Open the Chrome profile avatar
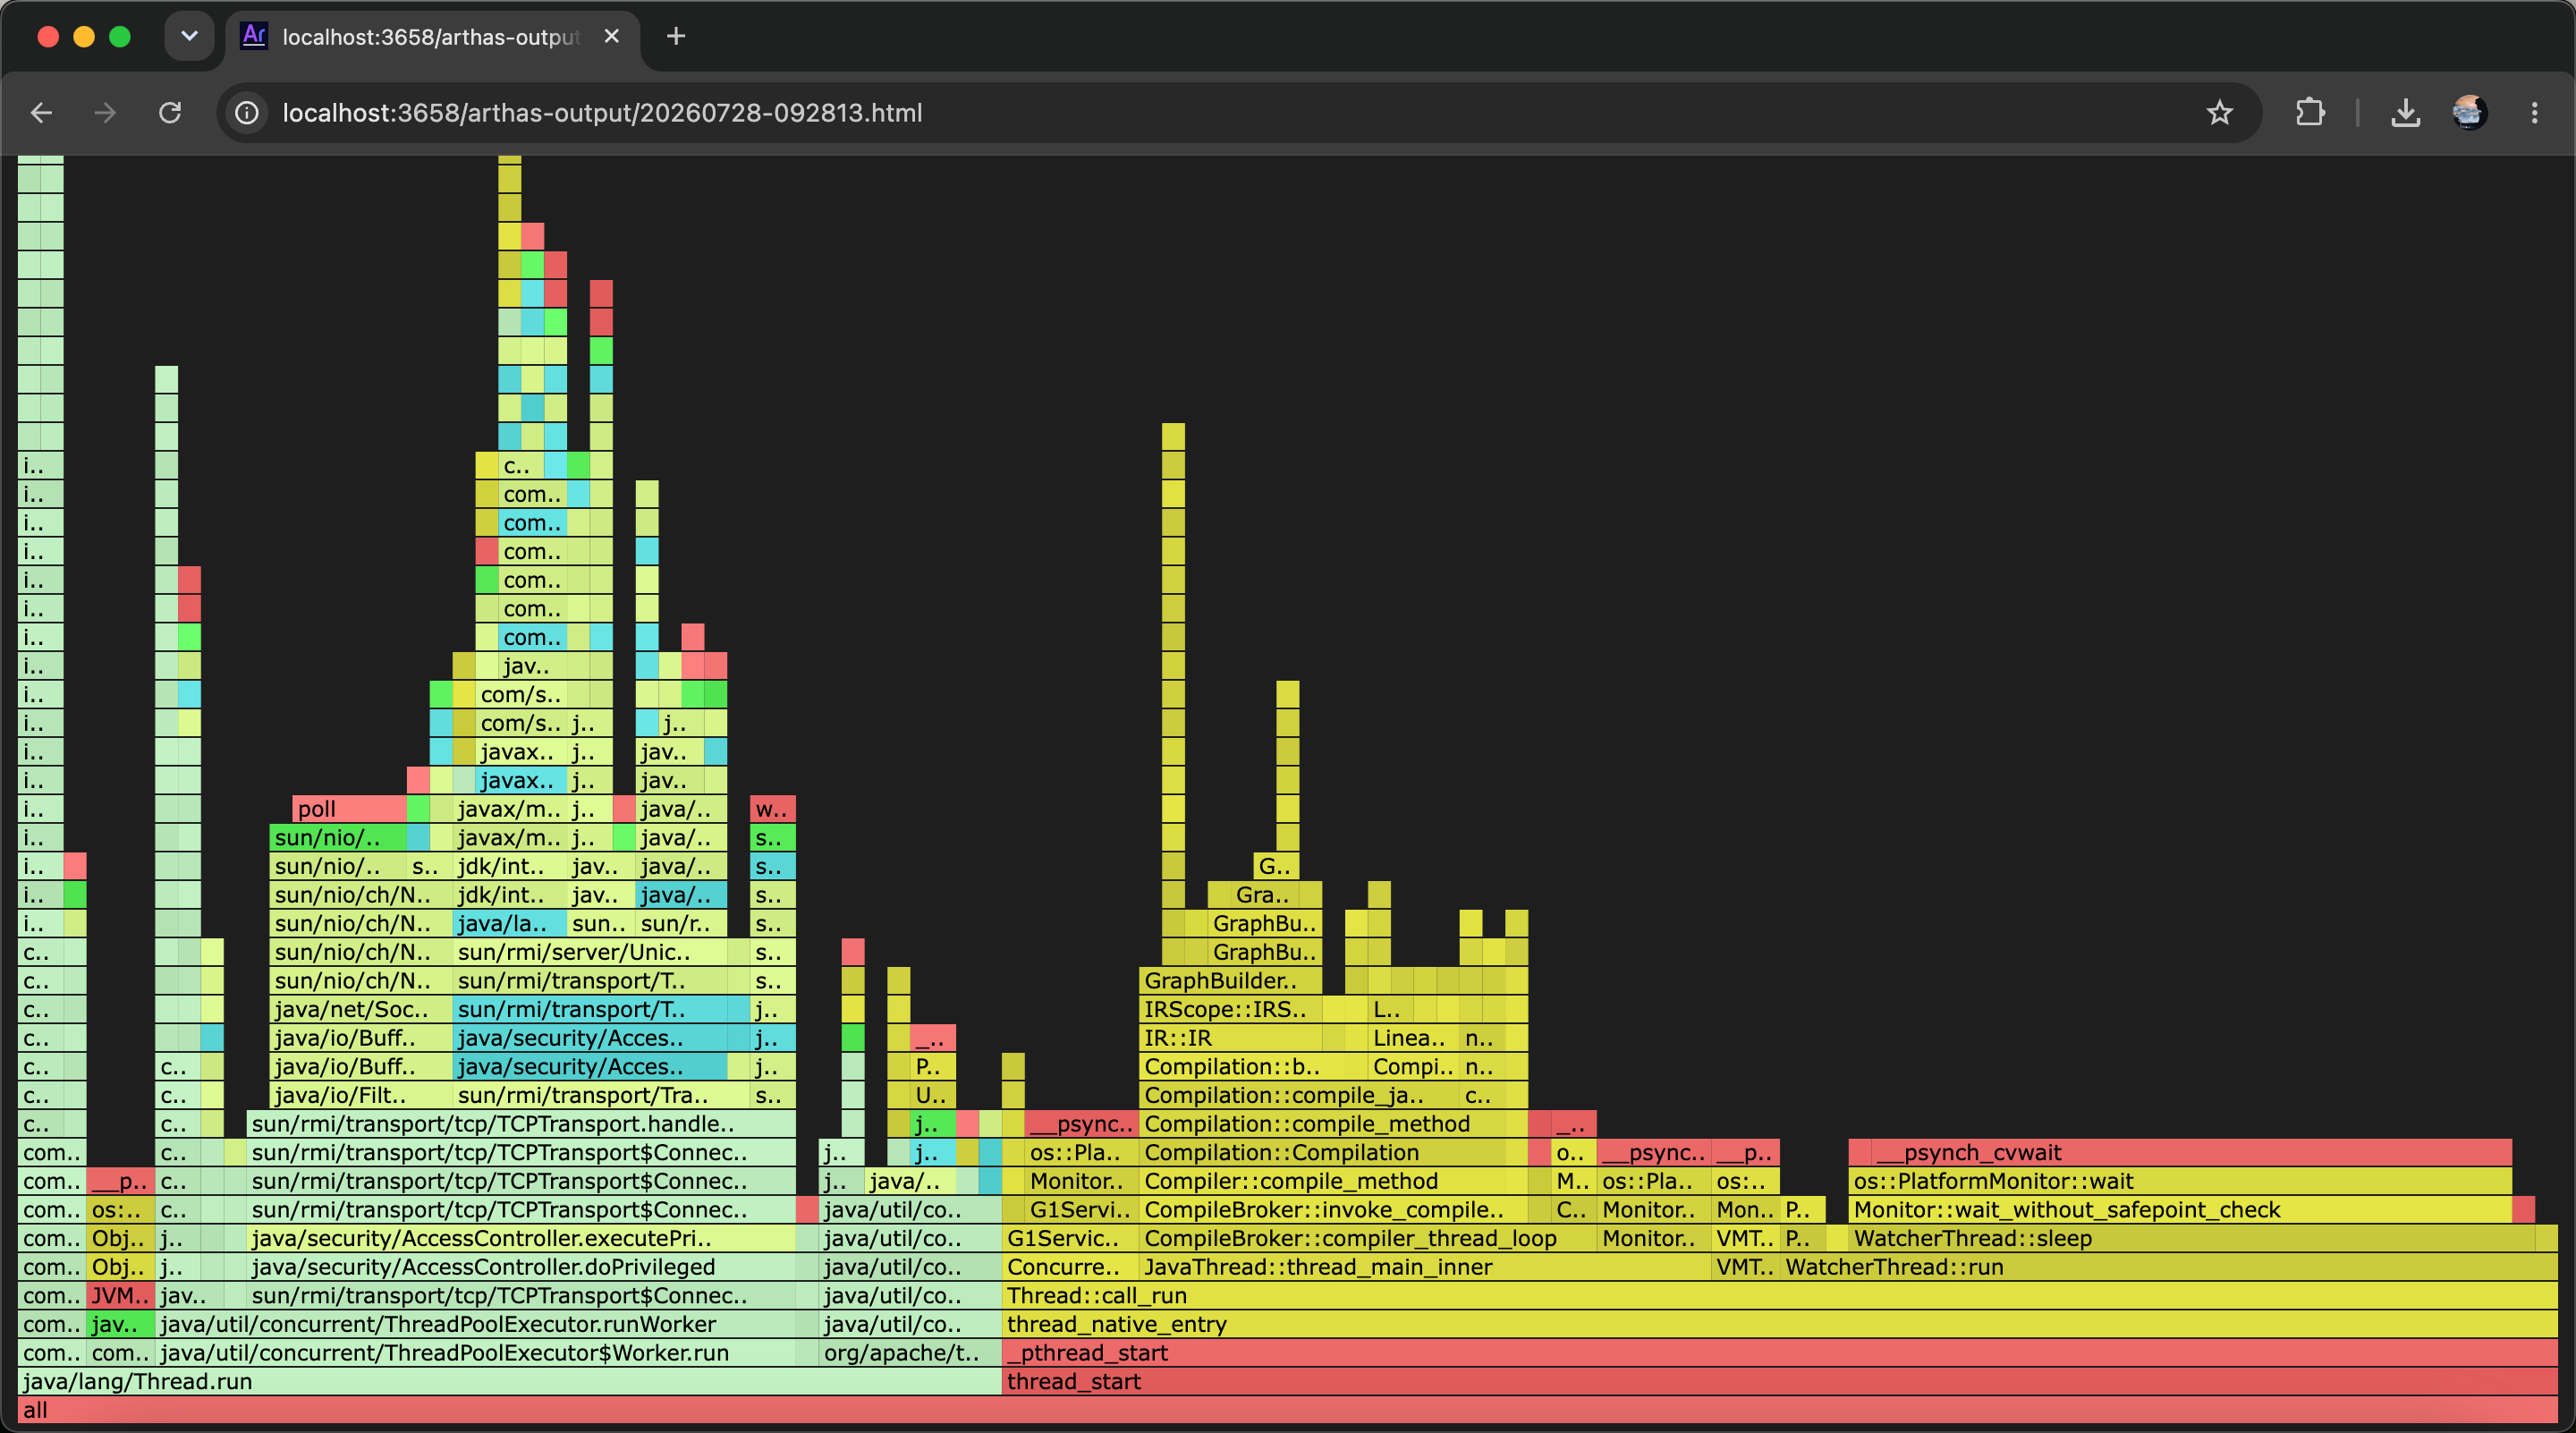2576x1433 pixels. (x=2469, y=113)
